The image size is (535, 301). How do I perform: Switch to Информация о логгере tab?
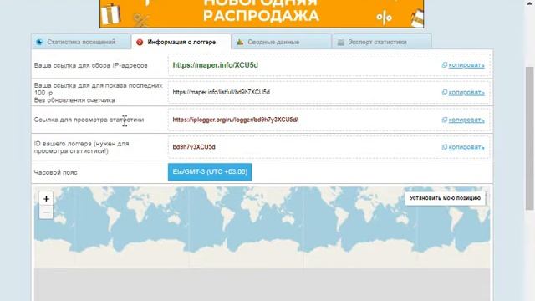(x=181, y=42)
